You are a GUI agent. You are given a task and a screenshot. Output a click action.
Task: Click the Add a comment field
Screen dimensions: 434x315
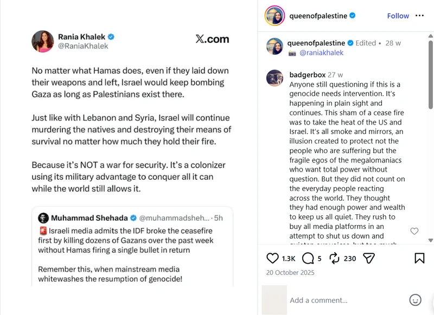click(346, 300)
